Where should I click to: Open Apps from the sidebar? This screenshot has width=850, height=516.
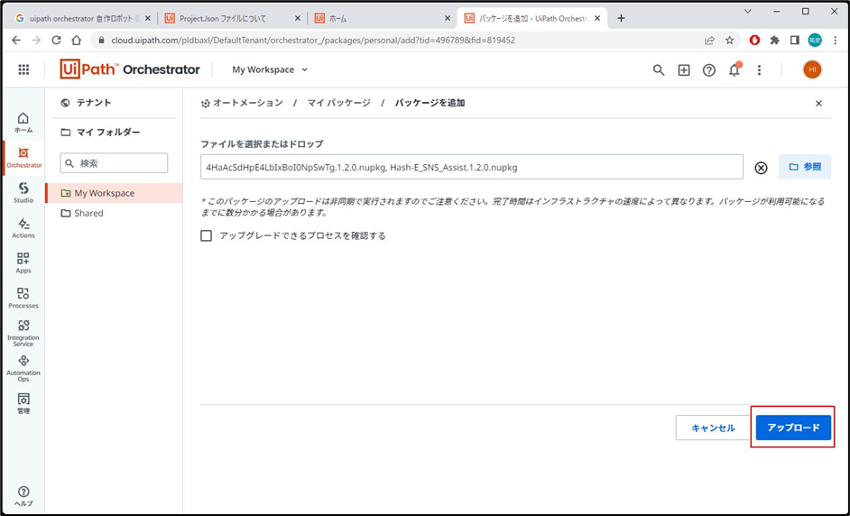(23, 263)
